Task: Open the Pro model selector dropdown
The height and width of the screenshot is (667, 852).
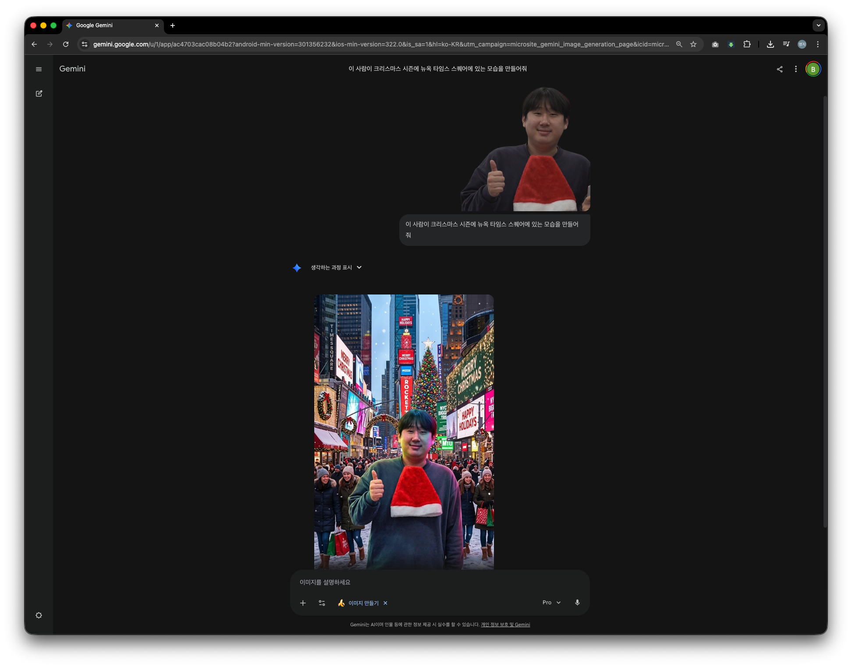Action: tap(551, 603)
